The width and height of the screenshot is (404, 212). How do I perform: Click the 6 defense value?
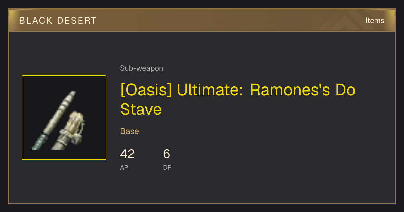click(x=167, y=154)
